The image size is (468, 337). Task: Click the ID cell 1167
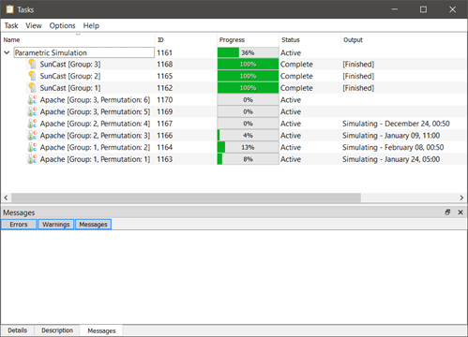coord(164,124)
